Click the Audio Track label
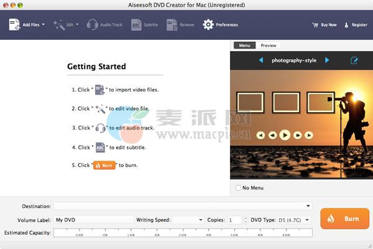 pos(111,25)
